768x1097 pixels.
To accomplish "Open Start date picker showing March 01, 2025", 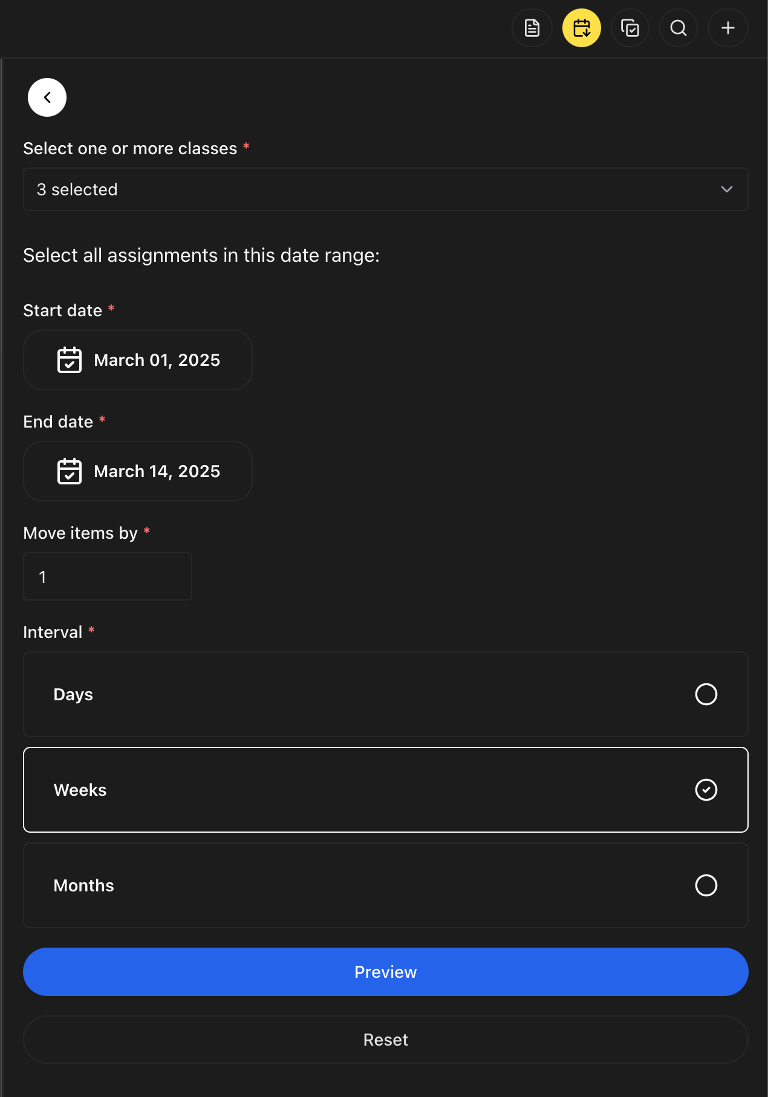I will pos(157,360).
